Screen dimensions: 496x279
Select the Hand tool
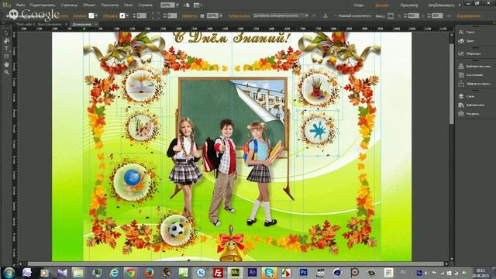tap(6, 64)
